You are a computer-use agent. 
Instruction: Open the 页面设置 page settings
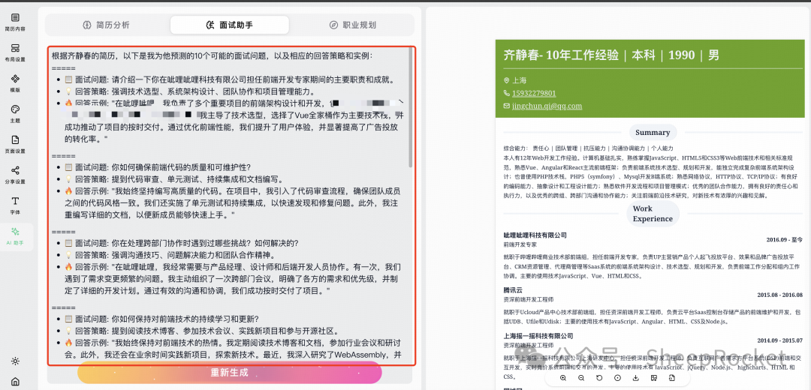click(15, 144)
